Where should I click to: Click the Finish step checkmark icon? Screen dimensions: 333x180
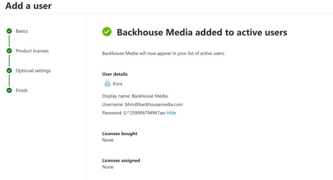pyautogui.click(x=9, y=91)
